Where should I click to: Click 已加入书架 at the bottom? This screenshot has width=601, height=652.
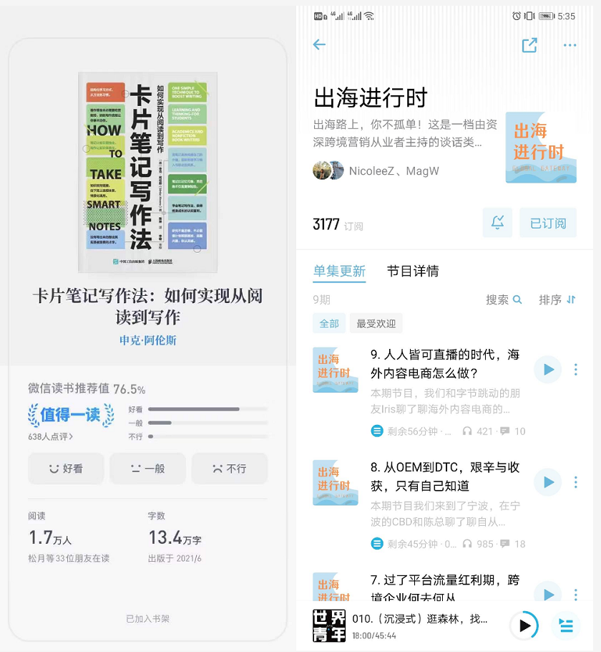point(148,619)
